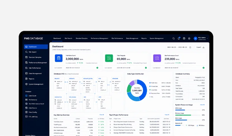Click the Public Data blue legend dot
This screenshot has height=136, width=232.
(x=150, y=83)
